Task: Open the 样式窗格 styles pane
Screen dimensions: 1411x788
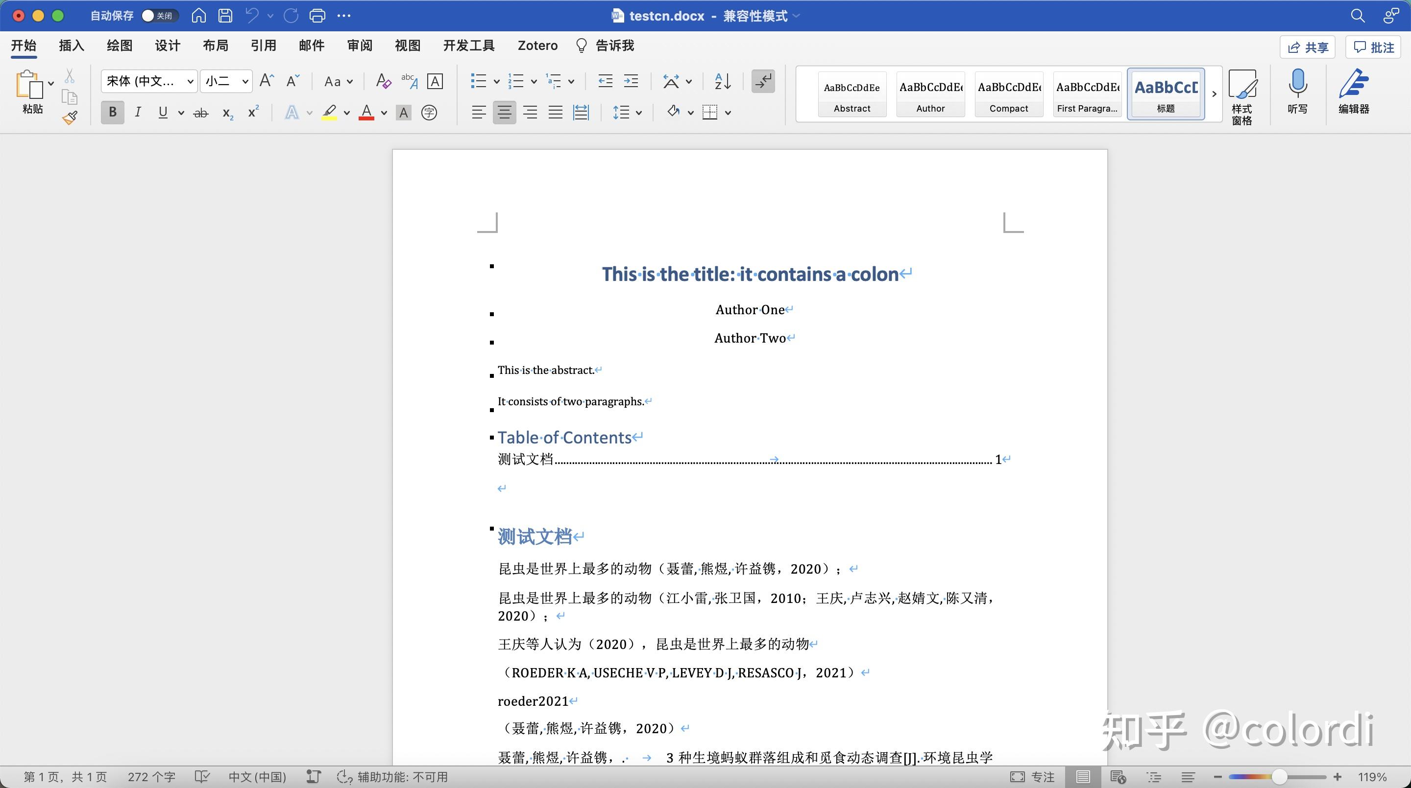Action: [x=1242, y=93]
